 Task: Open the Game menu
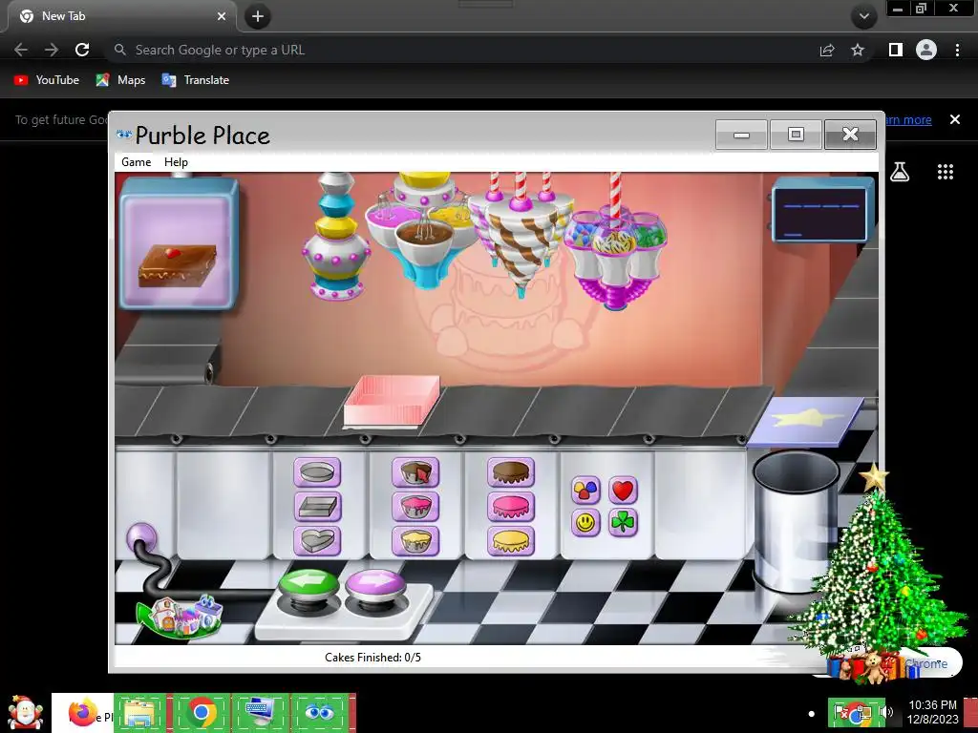136,162
